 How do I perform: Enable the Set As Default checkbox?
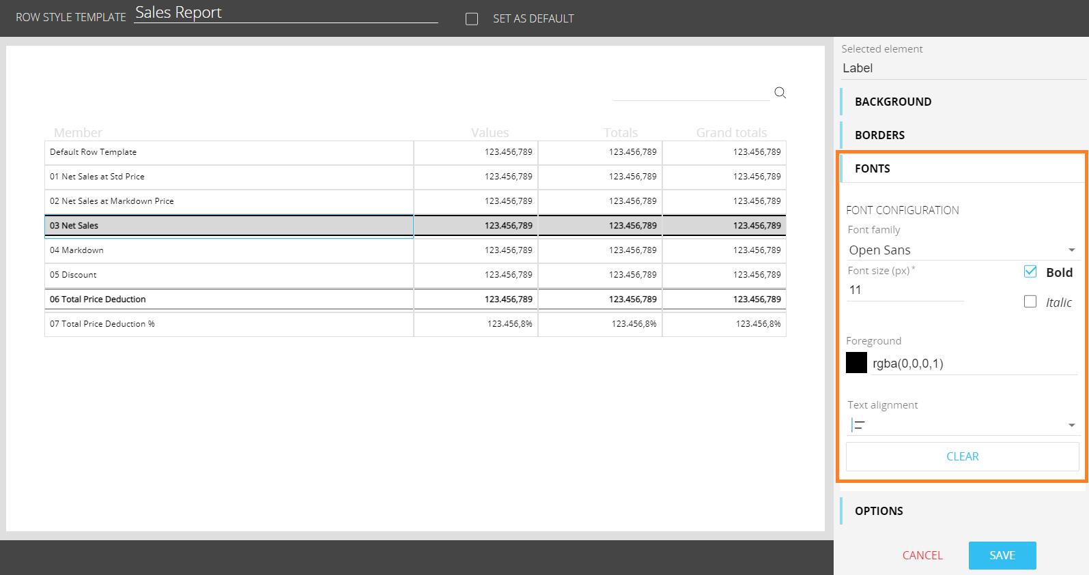(x=472, y=19)
